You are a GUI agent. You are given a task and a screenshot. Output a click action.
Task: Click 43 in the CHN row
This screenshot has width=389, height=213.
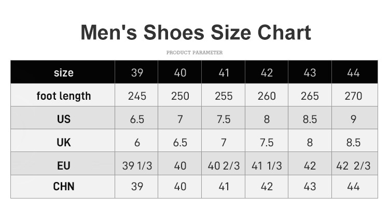310,187
